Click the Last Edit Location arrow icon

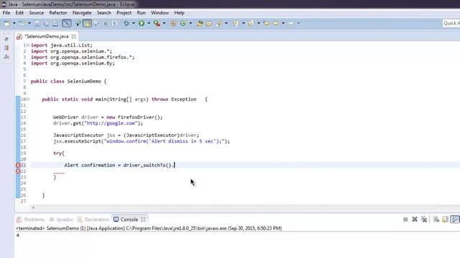pos(267,23)
